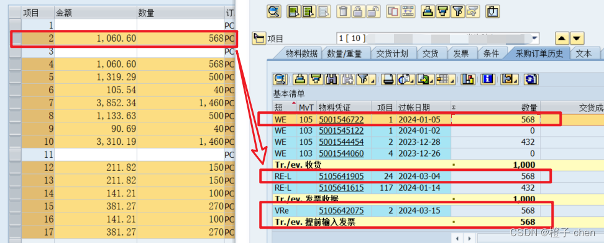
Task: Click the second green item-list icon in top toolbar
Action: tap(309, 12)
